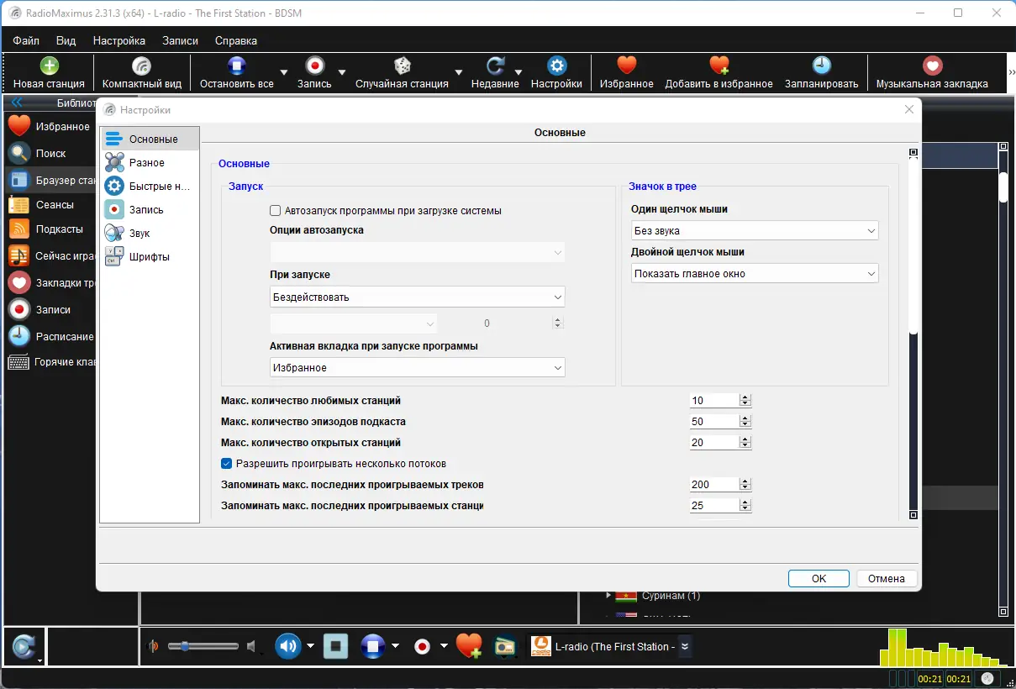Click the Настройки gear icon in toolbar
This screenshot has height=689, width=1016.
click(556, 66)
